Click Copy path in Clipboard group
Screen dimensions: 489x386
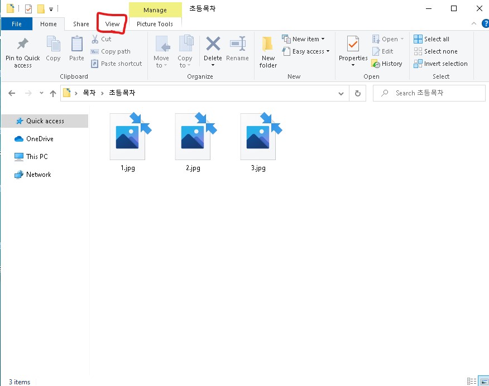point(111,51)
